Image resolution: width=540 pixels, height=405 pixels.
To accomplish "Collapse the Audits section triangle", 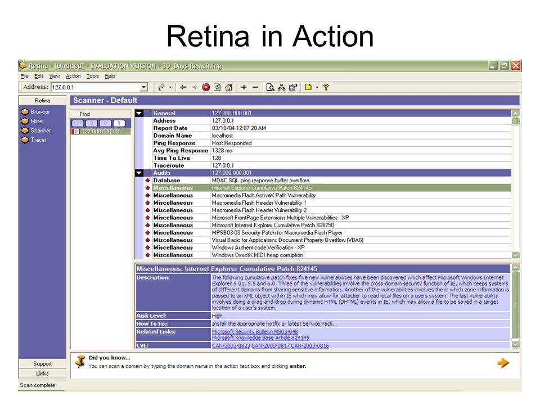I will click(139, 173).
